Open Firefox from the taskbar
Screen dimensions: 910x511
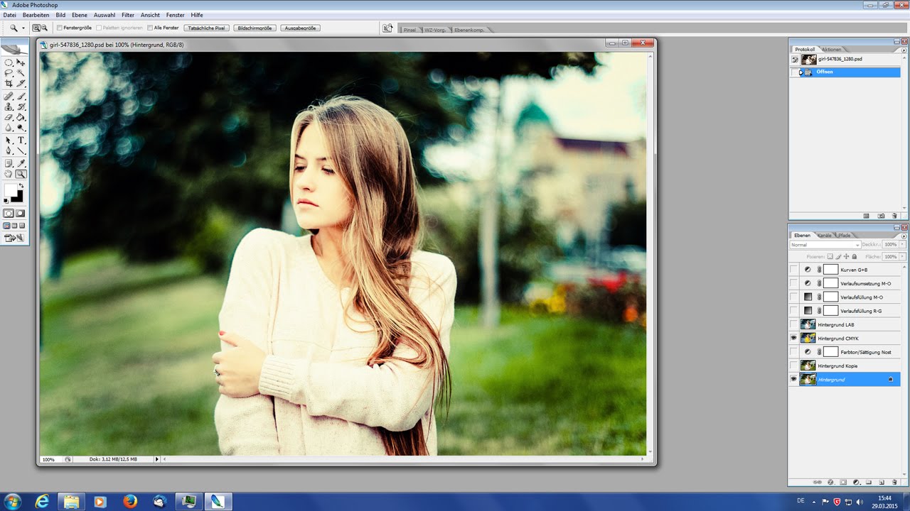click(130, 501)
